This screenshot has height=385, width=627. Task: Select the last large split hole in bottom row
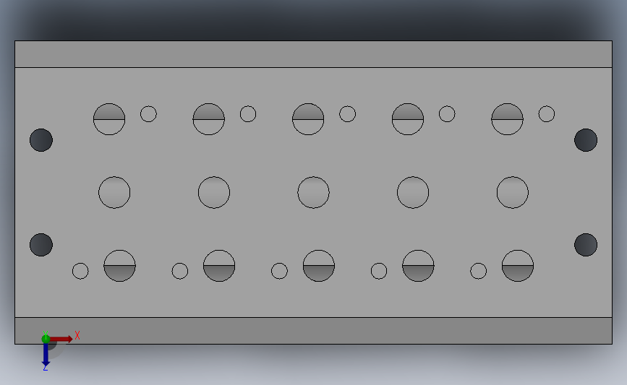click(x=518, y=266)
